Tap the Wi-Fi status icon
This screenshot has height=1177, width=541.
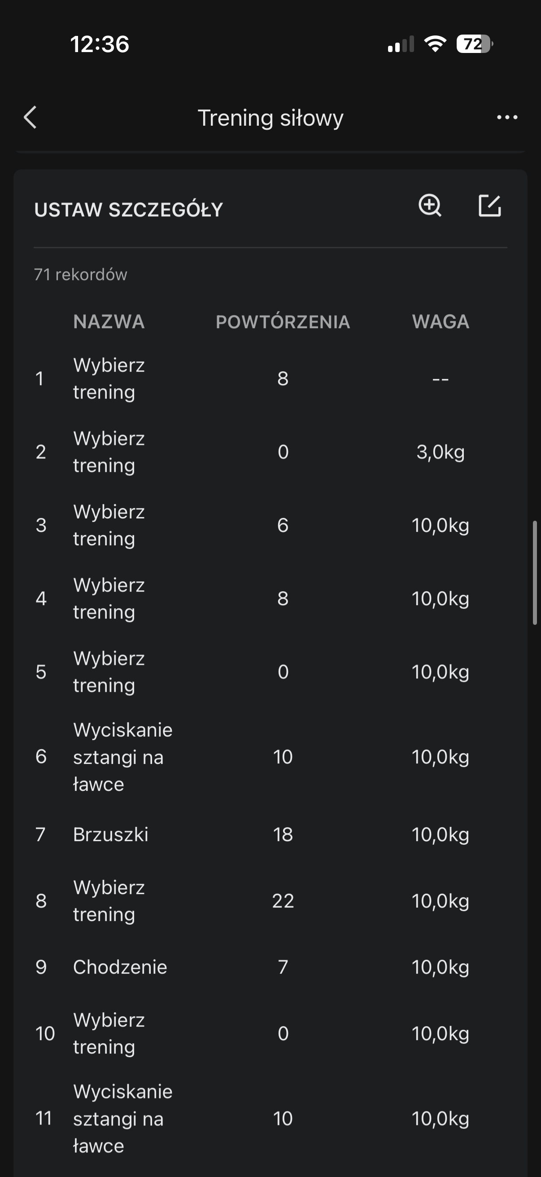coord(435,44)
